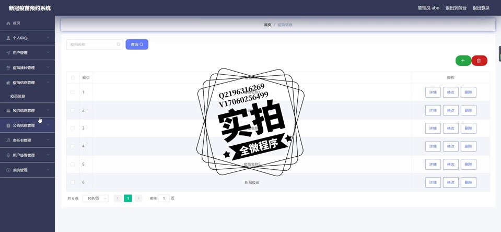Click the sliders icon beside 疫苗接种管理
This screenshot has width=501, height=232.
[8, 68]
